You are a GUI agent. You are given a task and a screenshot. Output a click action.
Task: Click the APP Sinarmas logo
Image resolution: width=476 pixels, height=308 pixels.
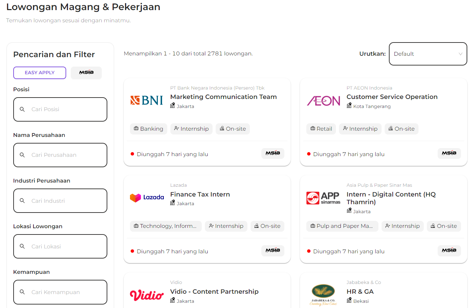click(x=323, y=198)
